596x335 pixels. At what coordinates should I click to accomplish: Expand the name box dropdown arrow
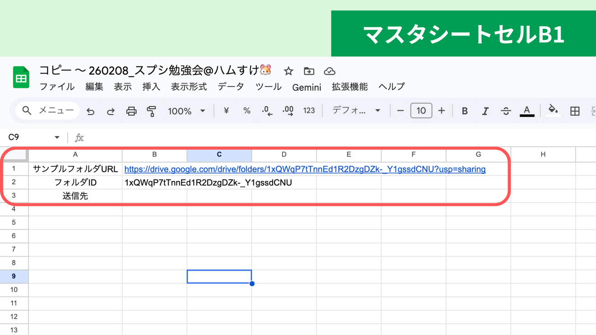(57, 138)
